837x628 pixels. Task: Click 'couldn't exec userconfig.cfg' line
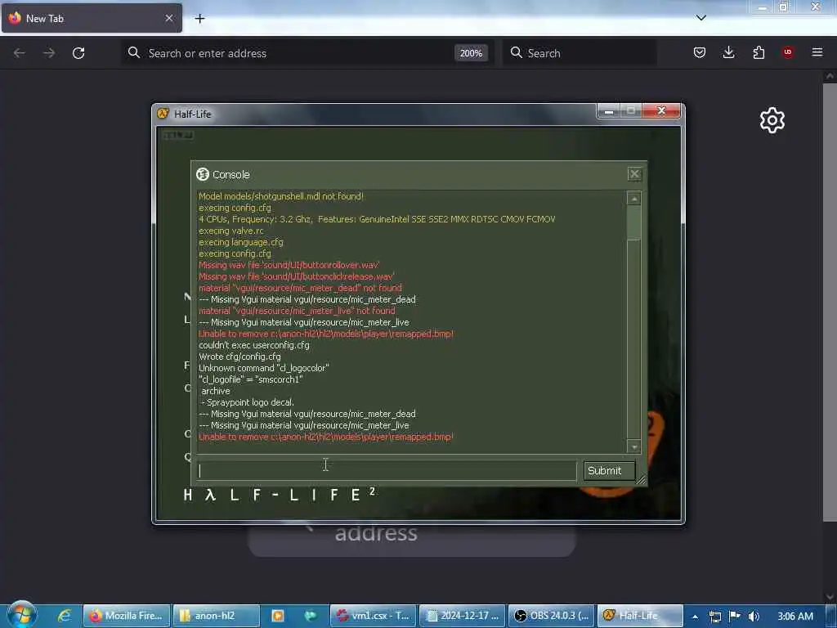(x=254, y=345)
